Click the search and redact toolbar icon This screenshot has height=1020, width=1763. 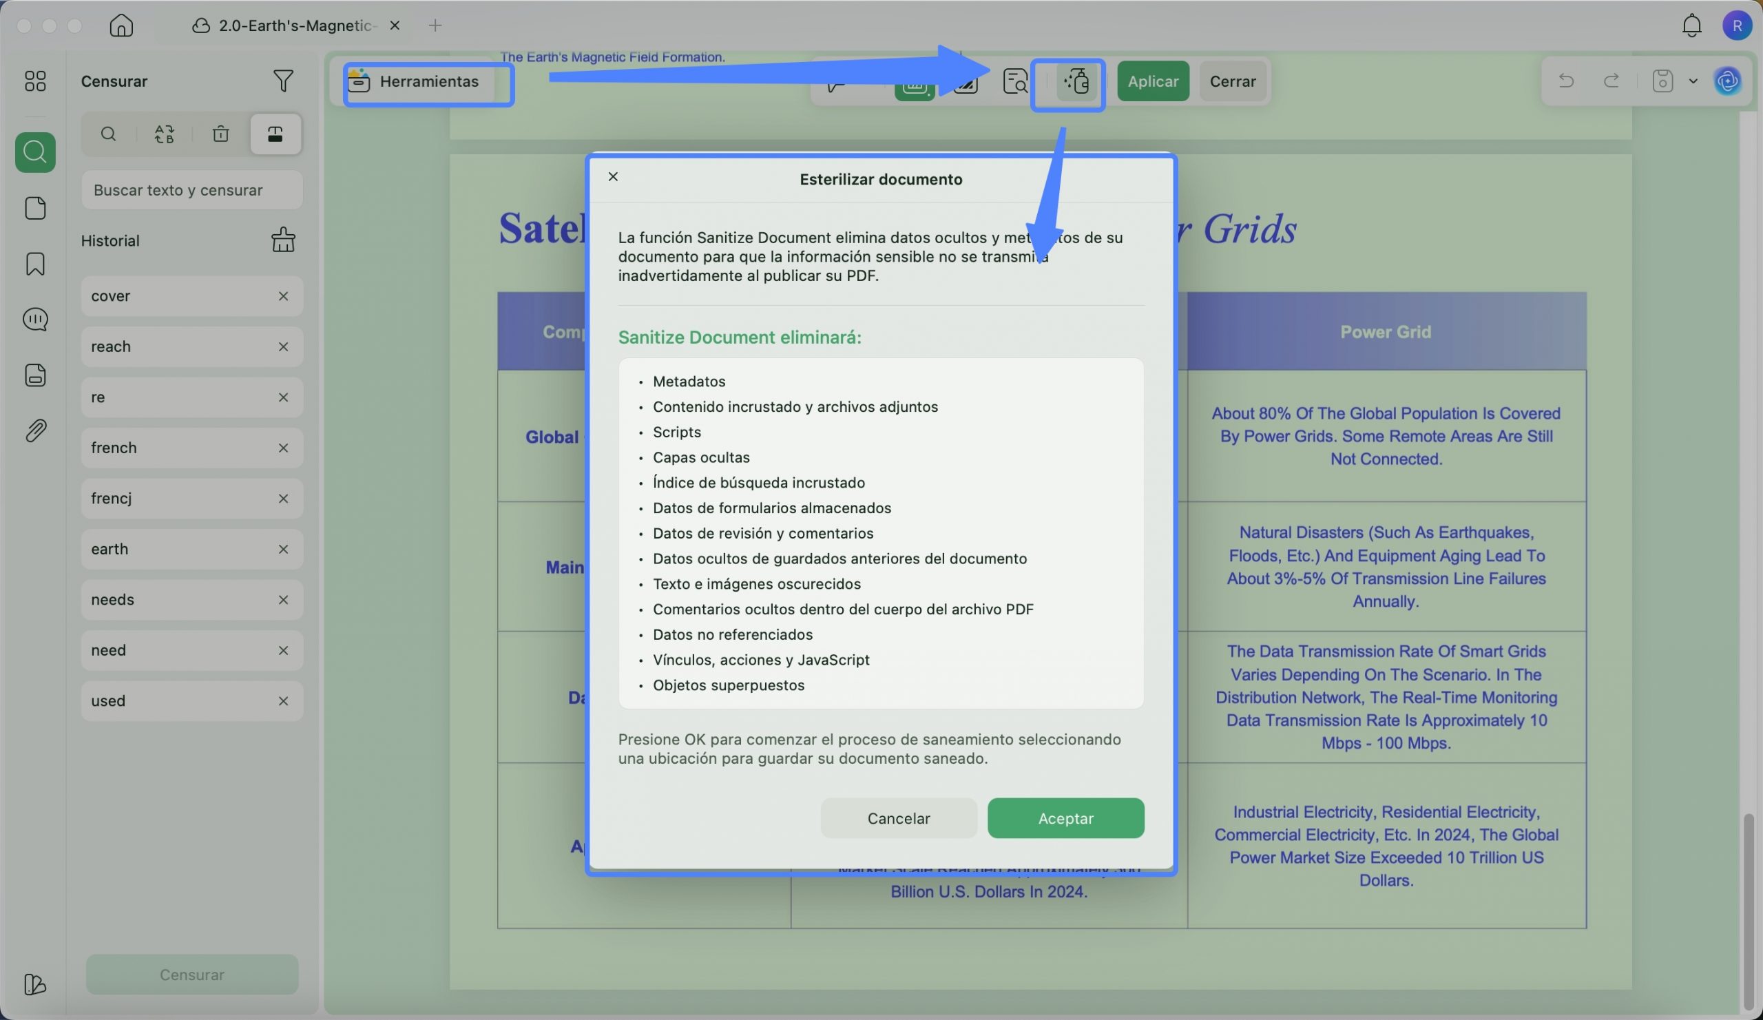pos(1014,82)
